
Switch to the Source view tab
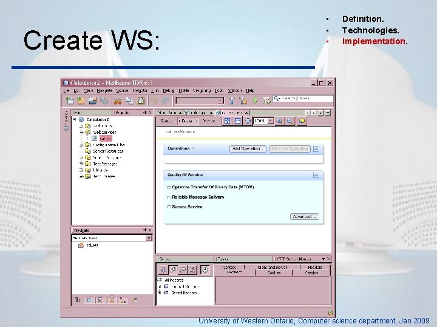(x=166, y=121)
